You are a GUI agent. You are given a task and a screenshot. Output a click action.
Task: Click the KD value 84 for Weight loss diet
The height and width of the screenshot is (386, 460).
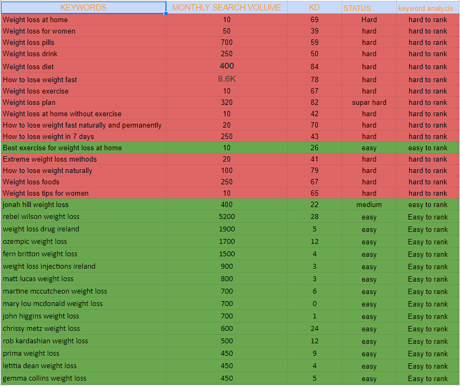314,66
